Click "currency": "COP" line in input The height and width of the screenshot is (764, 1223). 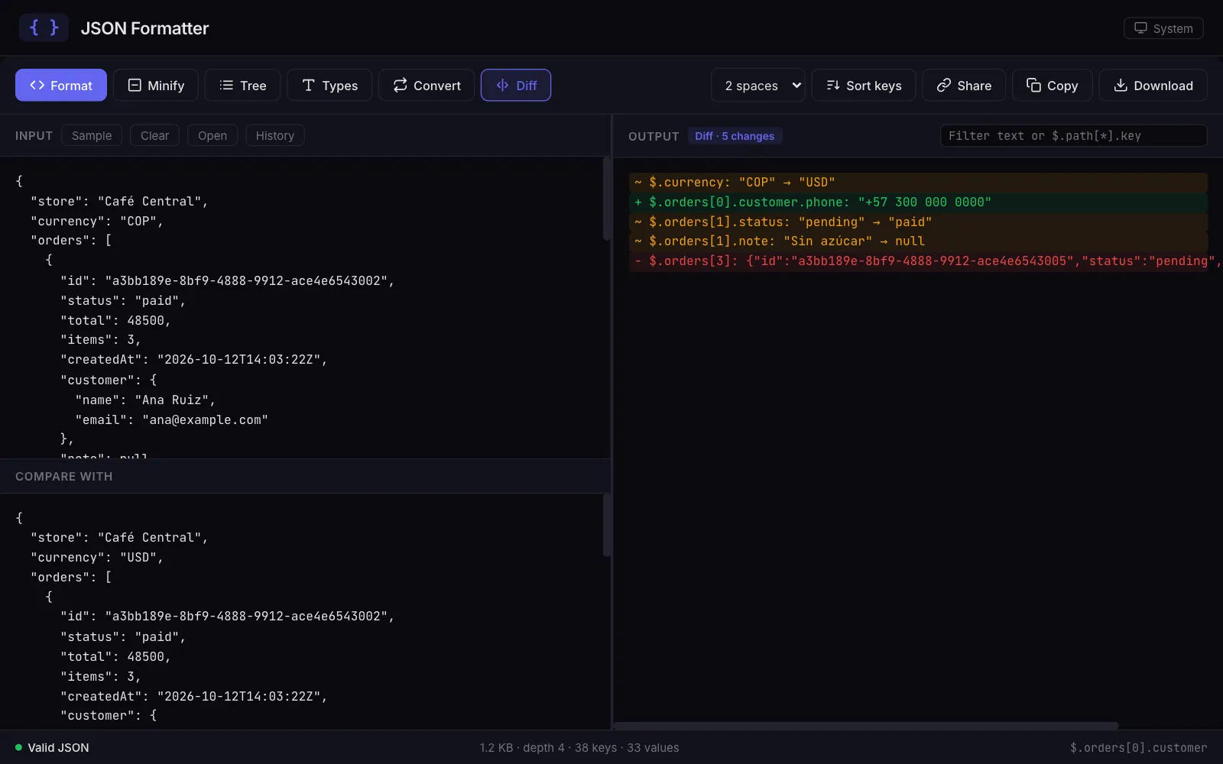tap(97, 221)
